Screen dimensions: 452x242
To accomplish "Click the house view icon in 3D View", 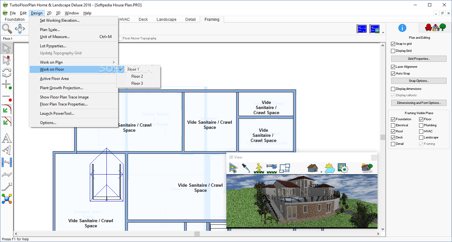I will [x=313, y=168].
